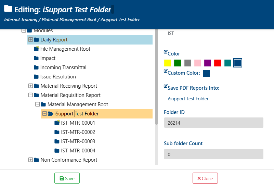Select the teal color swatch
274x188 pixels.
point(228,63)
